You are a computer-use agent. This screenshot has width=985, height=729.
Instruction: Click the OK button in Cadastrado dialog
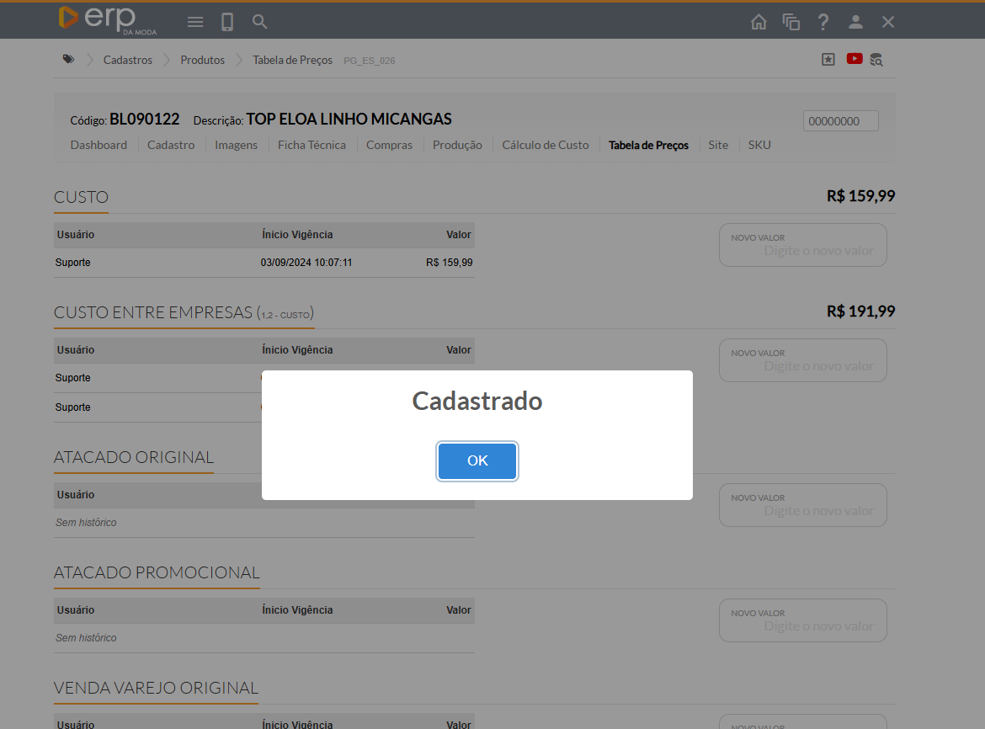(477, 460)
